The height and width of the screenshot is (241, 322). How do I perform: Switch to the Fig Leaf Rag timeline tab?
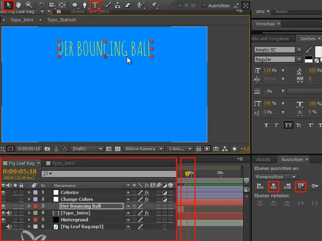[x=21, y=163]
